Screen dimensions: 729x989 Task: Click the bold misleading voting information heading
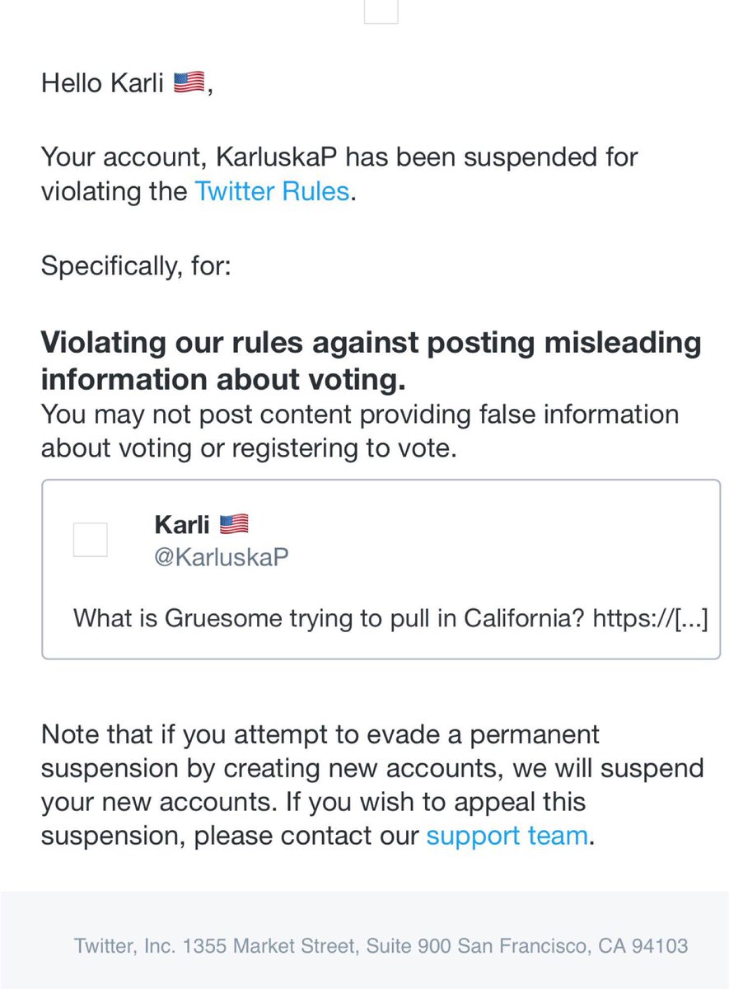(x=371, y=359)
